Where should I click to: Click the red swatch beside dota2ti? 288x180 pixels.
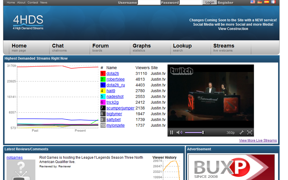pyautogui.click(x=103, y=73)
